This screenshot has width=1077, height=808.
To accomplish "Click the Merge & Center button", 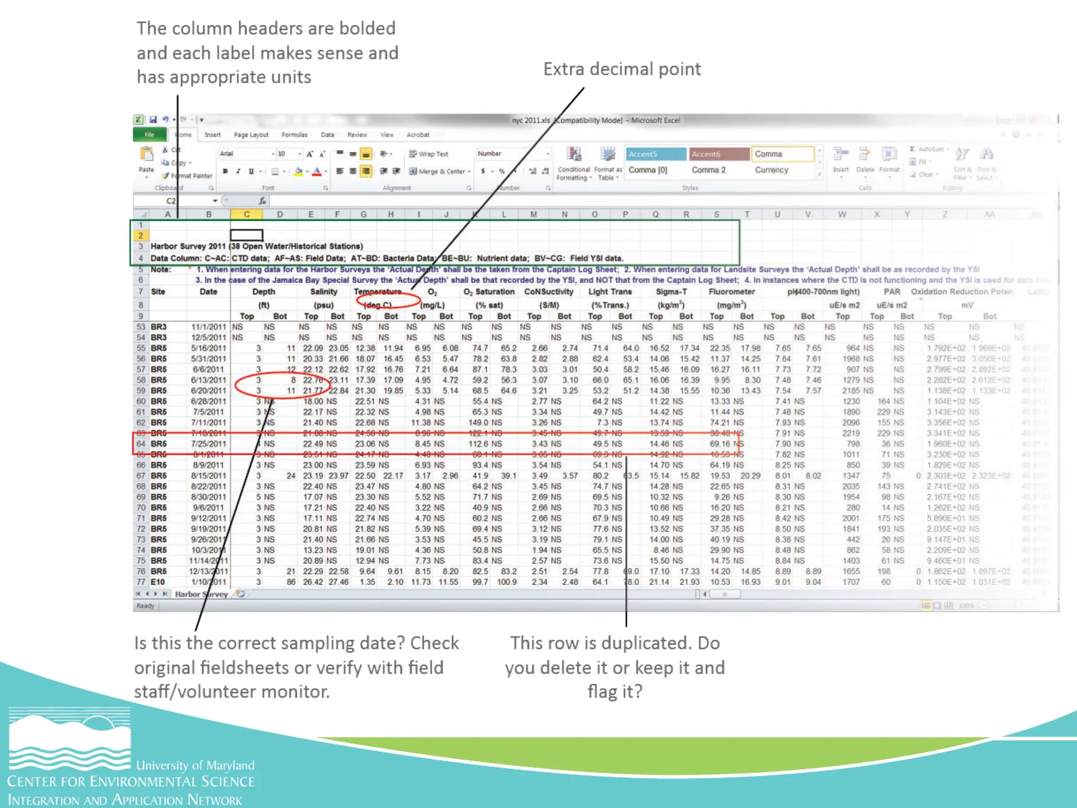I will [x=438, y=171].
